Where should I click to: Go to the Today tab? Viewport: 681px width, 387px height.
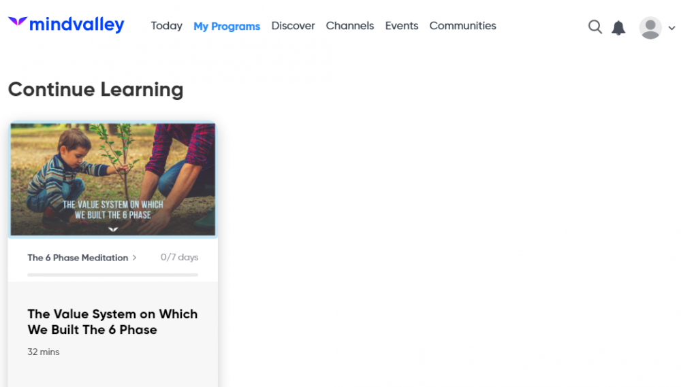[166, 26]
